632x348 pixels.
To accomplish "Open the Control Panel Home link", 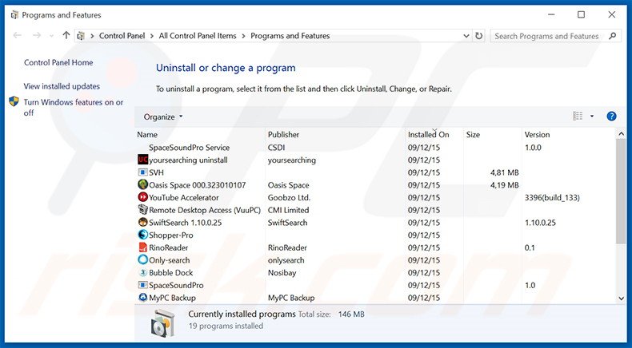I will point(58,62).
